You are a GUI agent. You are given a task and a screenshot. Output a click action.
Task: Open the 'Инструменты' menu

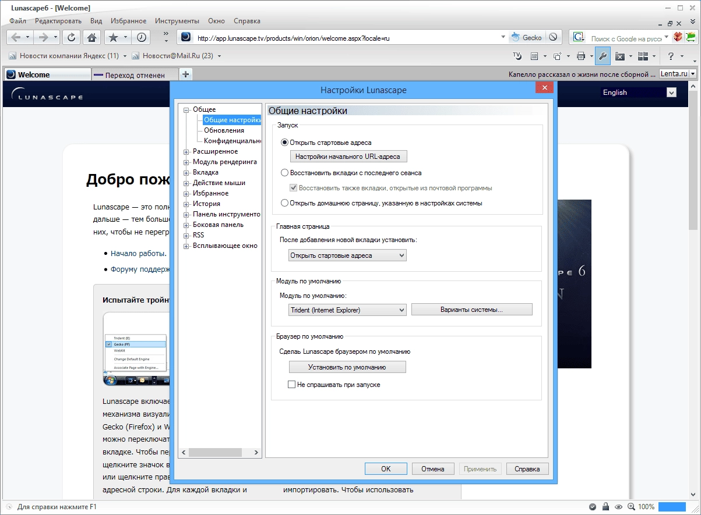coord(177,20)
